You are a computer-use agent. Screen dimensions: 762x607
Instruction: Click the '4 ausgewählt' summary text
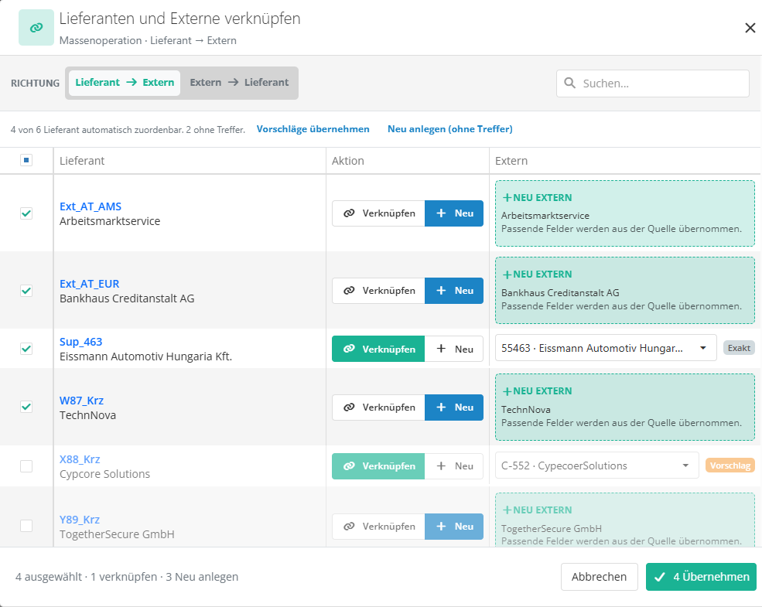[x=49, y=577]
